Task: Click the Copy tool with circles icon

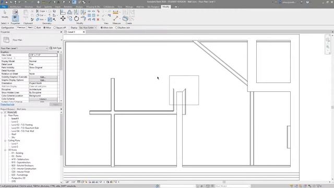Action: point(69,19)
